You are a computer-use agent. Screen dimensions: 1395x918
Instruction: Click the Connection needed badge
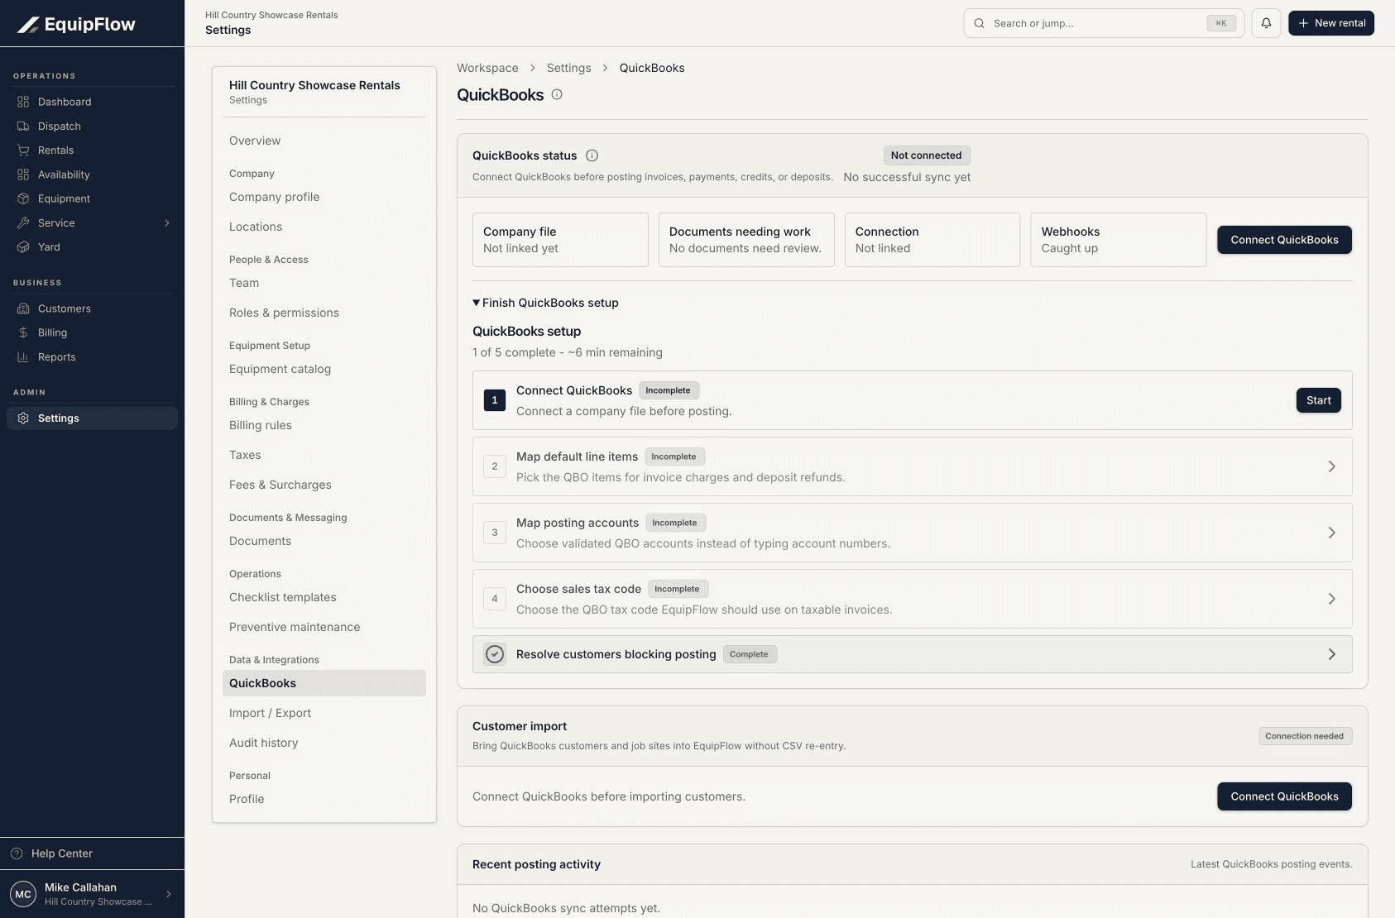[1305, 736]
